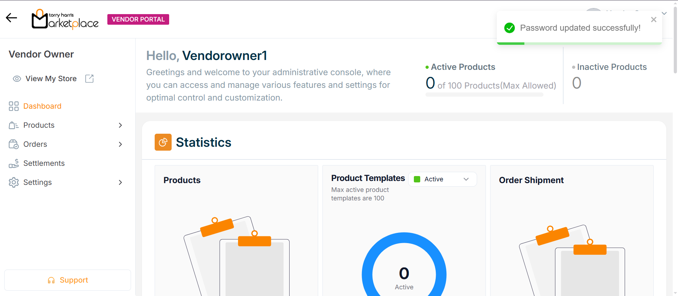Dismiss the password updated notification

654,20
